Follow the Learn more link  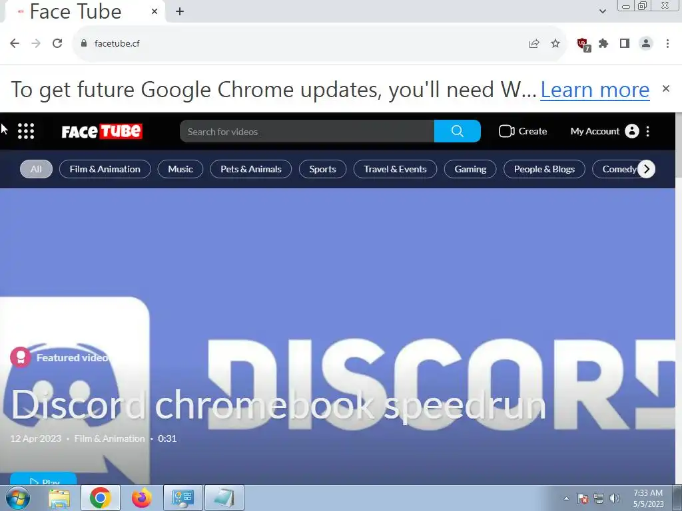tap(595, 90)
